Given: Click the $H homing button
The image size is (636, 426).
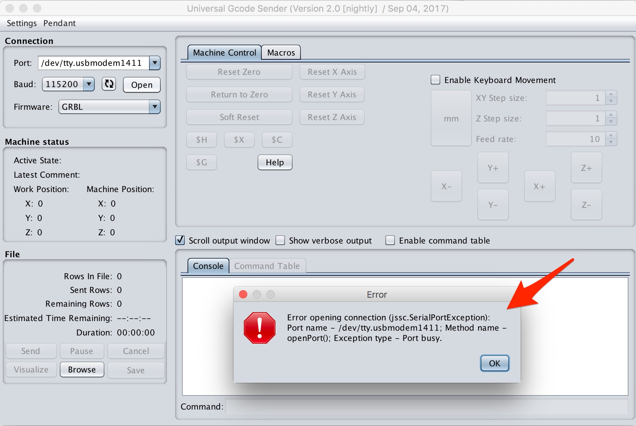Looking at the screenshot, I should click(202, 140).
